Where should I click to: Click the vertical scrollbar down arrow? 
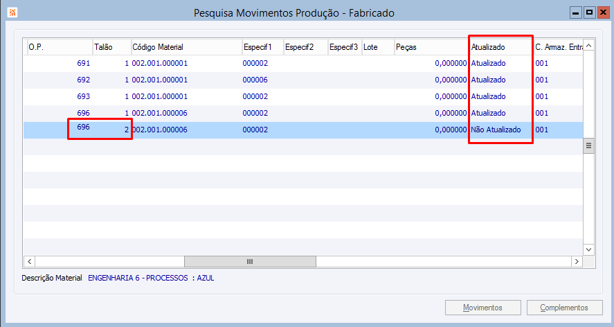588,249
